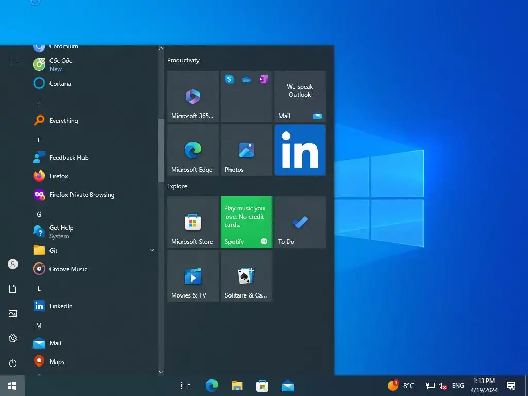Expand the Start menu hamburger button
Screen dimensions: 528x396
pyautogui.click(x=13, y=60)
